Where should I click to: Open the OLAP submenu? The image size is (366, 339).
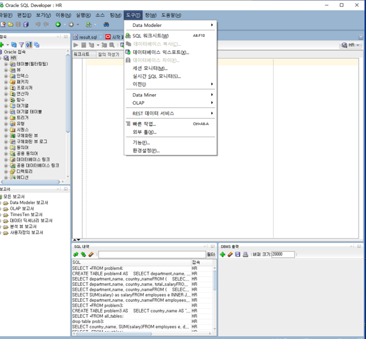point(171,103)
